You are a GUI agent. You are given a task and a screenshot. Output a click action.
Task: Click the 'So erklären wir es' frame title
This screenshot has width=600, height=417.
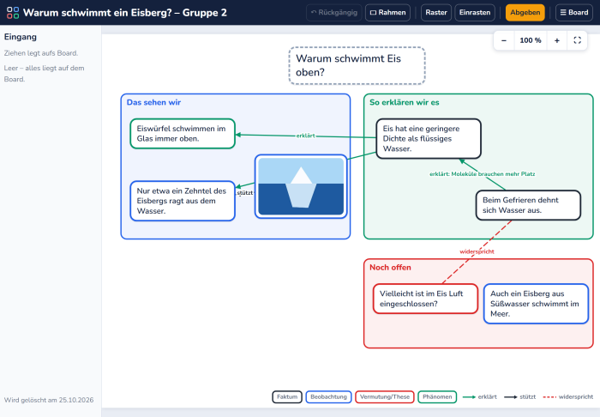[x=404, y=102]
